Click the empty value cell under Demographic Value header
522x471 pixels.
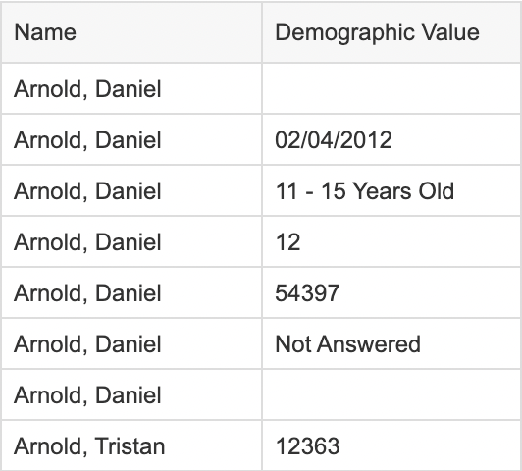click(391, 88)
